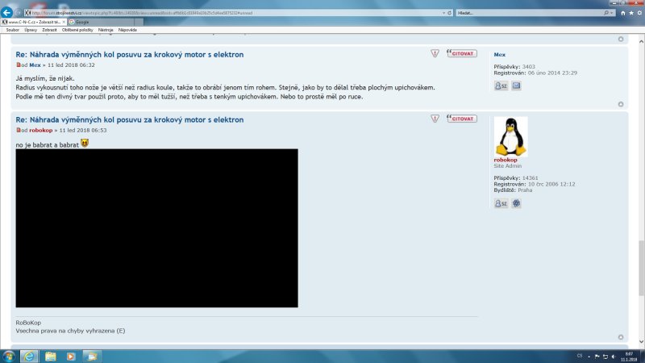The image size is (645, 363).
Task: Quote Mex's post with the Citovat button
Action: [462, 53]
